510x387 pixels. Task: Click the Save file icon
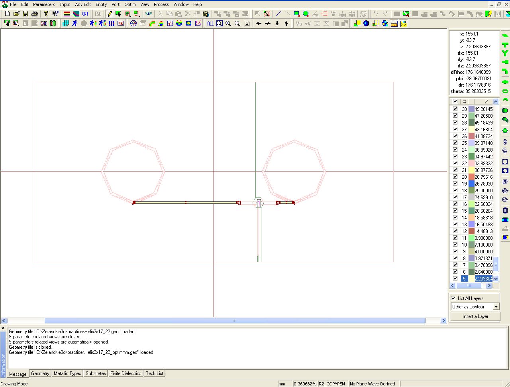click(25, 14)
